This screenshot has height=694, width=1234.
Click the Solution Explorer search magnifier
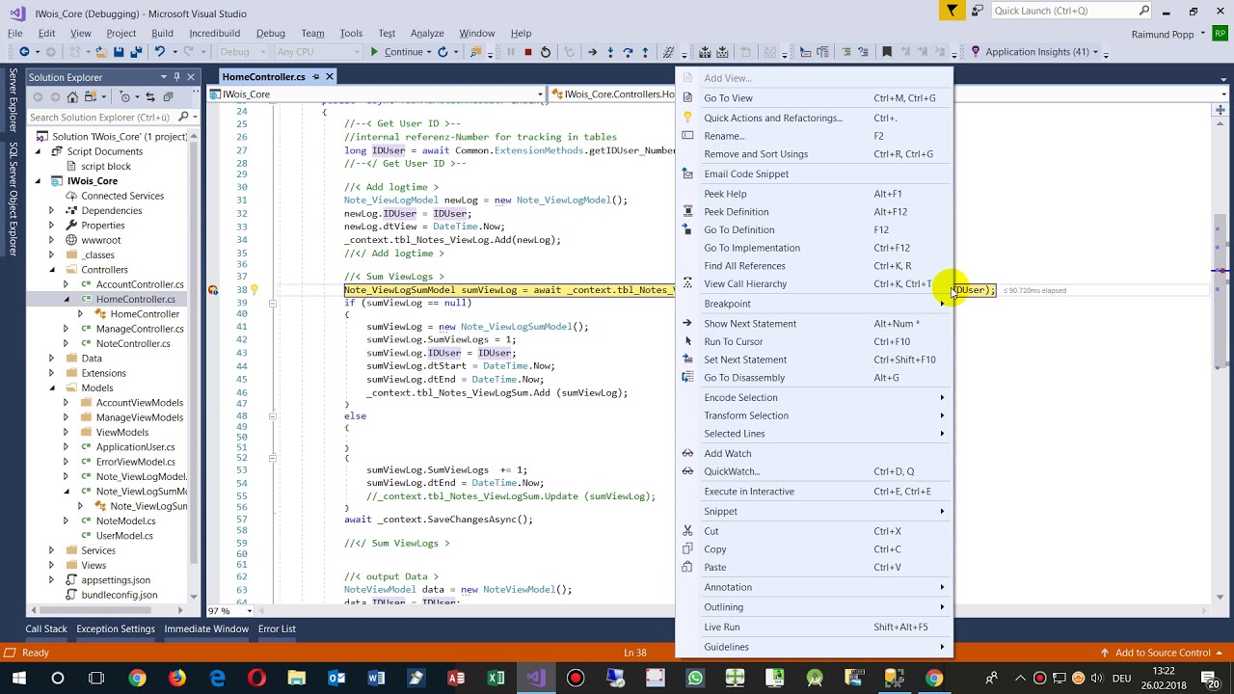click(183, 117)
